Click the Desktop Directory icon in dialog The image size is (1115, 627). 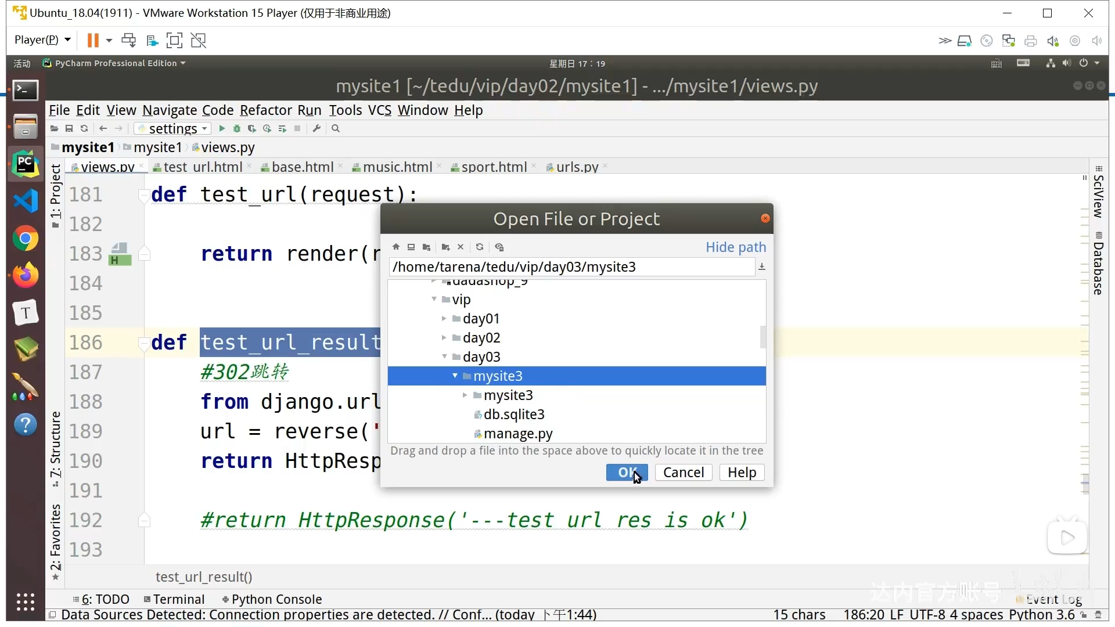point(411,247)
